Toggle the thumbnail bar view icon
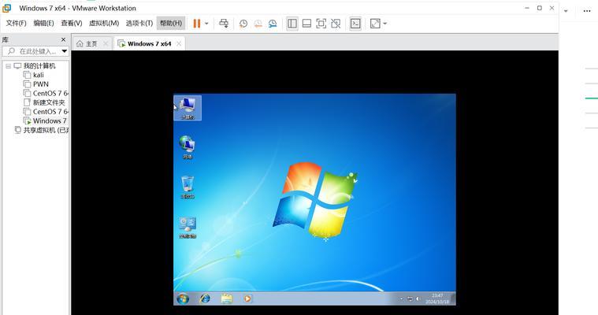598x315 pixels. tap(306, 24)
